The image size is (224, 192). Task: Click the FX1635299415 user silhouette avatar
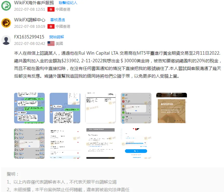[6, 40]
